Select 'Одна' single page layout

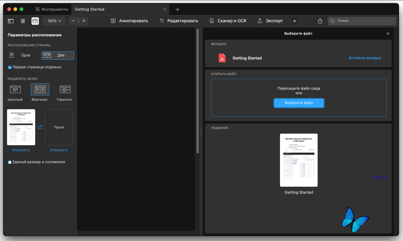[21, 55]
